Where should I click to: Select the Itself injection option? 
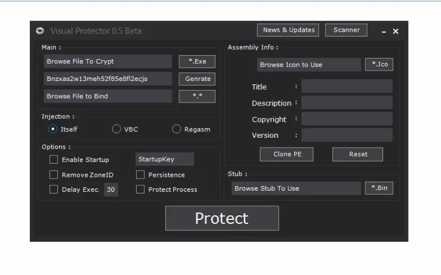[53, 129]
